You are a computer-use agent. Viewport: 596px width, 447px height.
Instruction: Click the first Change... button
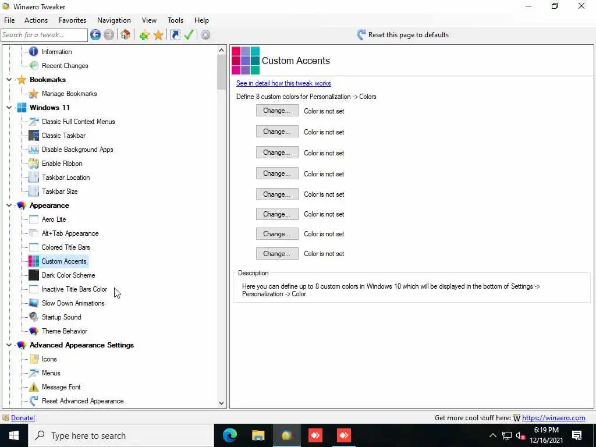pyautogui.click(x=277, y=111)
